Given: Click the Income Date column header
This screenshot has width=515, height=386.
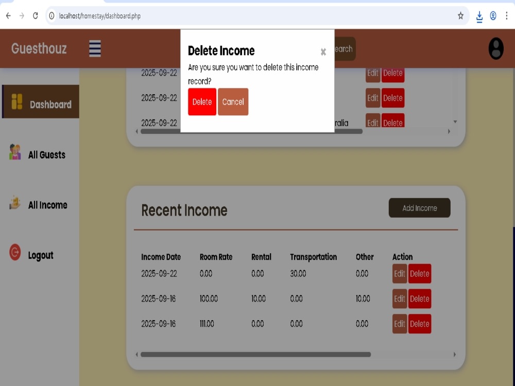Looking at the screenshot, I should (161, 257).
